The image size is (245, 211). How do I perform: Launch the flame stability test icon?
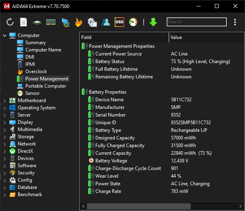78,22
